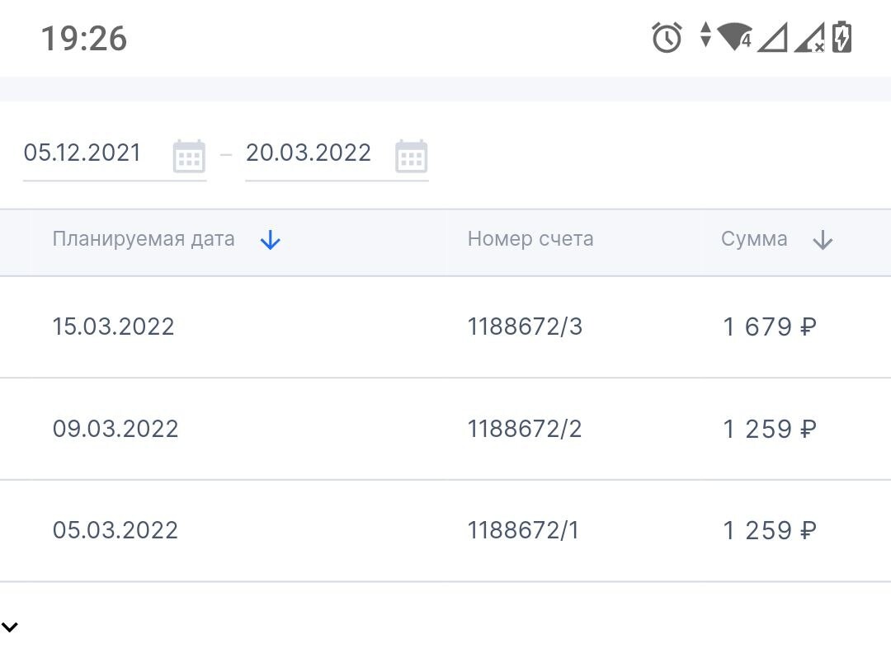Edit the end date 20.03.2022 field
891x653 pixels.
(309, 153)
